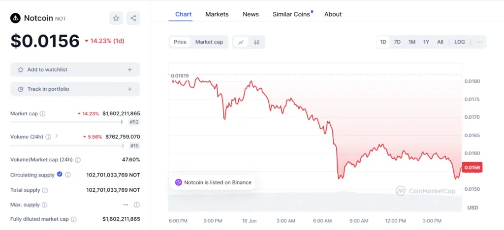The width and height of the screenshot is (504, 230).
Task: Open the Markets tab
Action: pyautogui.click(x=217, y=14)
